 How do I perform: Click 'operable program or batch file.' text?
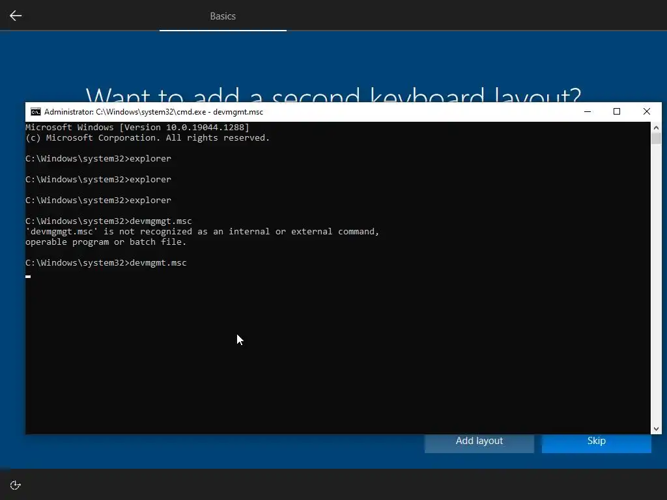coord(106,242)
